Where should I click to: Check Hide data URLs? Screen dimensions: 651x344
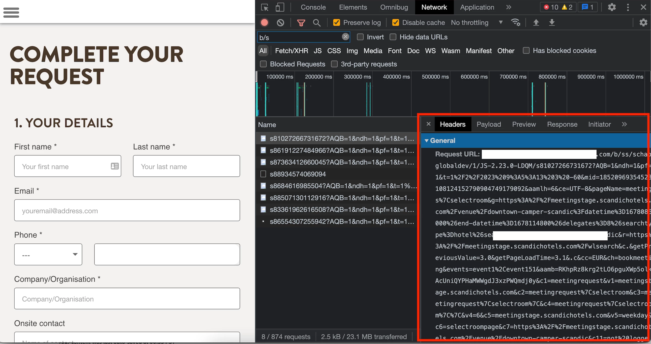393,37
